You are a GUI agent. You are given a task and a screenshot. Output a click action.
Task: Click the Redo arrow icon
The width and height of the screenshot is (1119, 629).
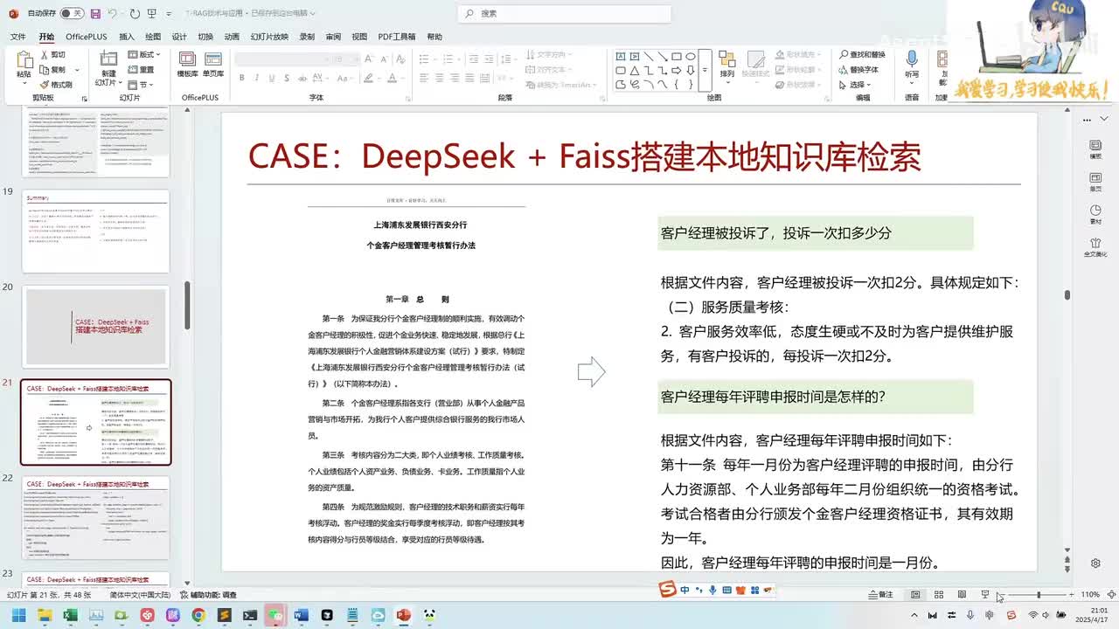[135, 13]
